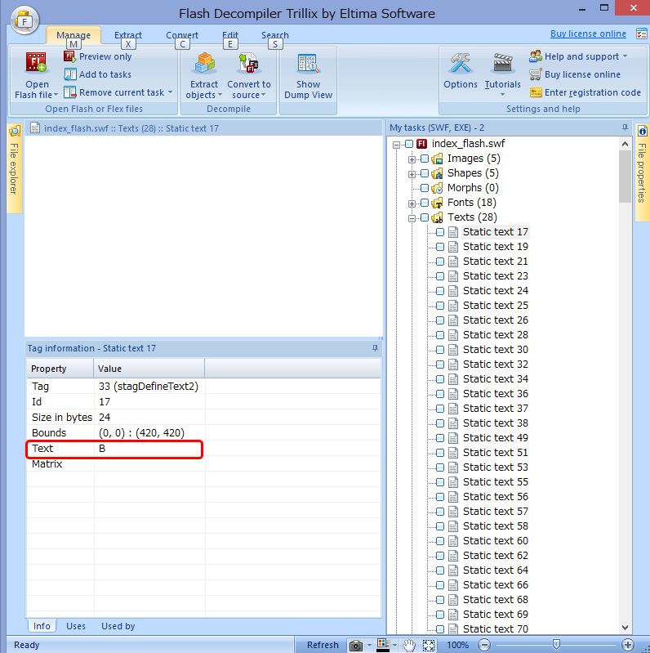Click the camera snapshot icon in status bar
Viewport: 650px width, 653px height.
(x=356, y=645)
